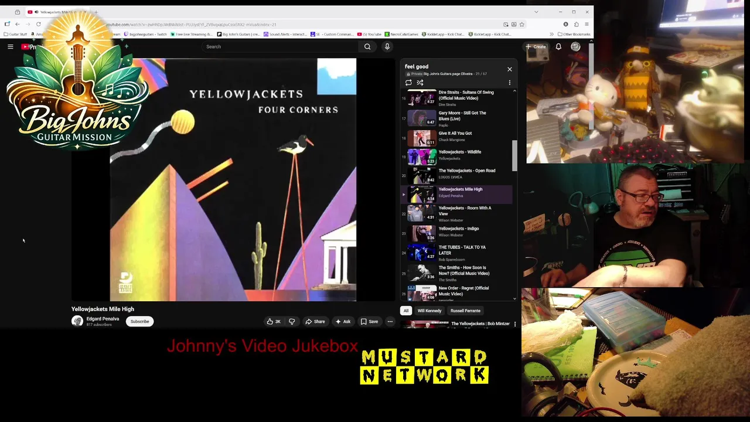Open the YouTube account avatar menu
The height and width of the screenshot is (422, 750).
(x=575, y=46)
